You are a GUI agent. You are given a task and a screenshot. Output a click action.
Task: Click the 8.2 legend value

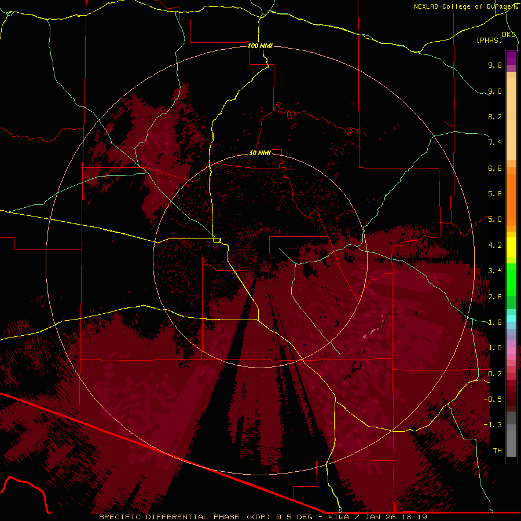[x=495, y=116]
